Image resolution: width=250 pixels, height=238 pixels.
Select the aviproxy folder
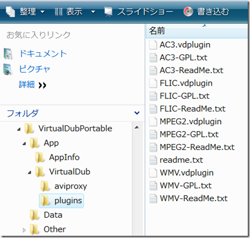point(70,186)
